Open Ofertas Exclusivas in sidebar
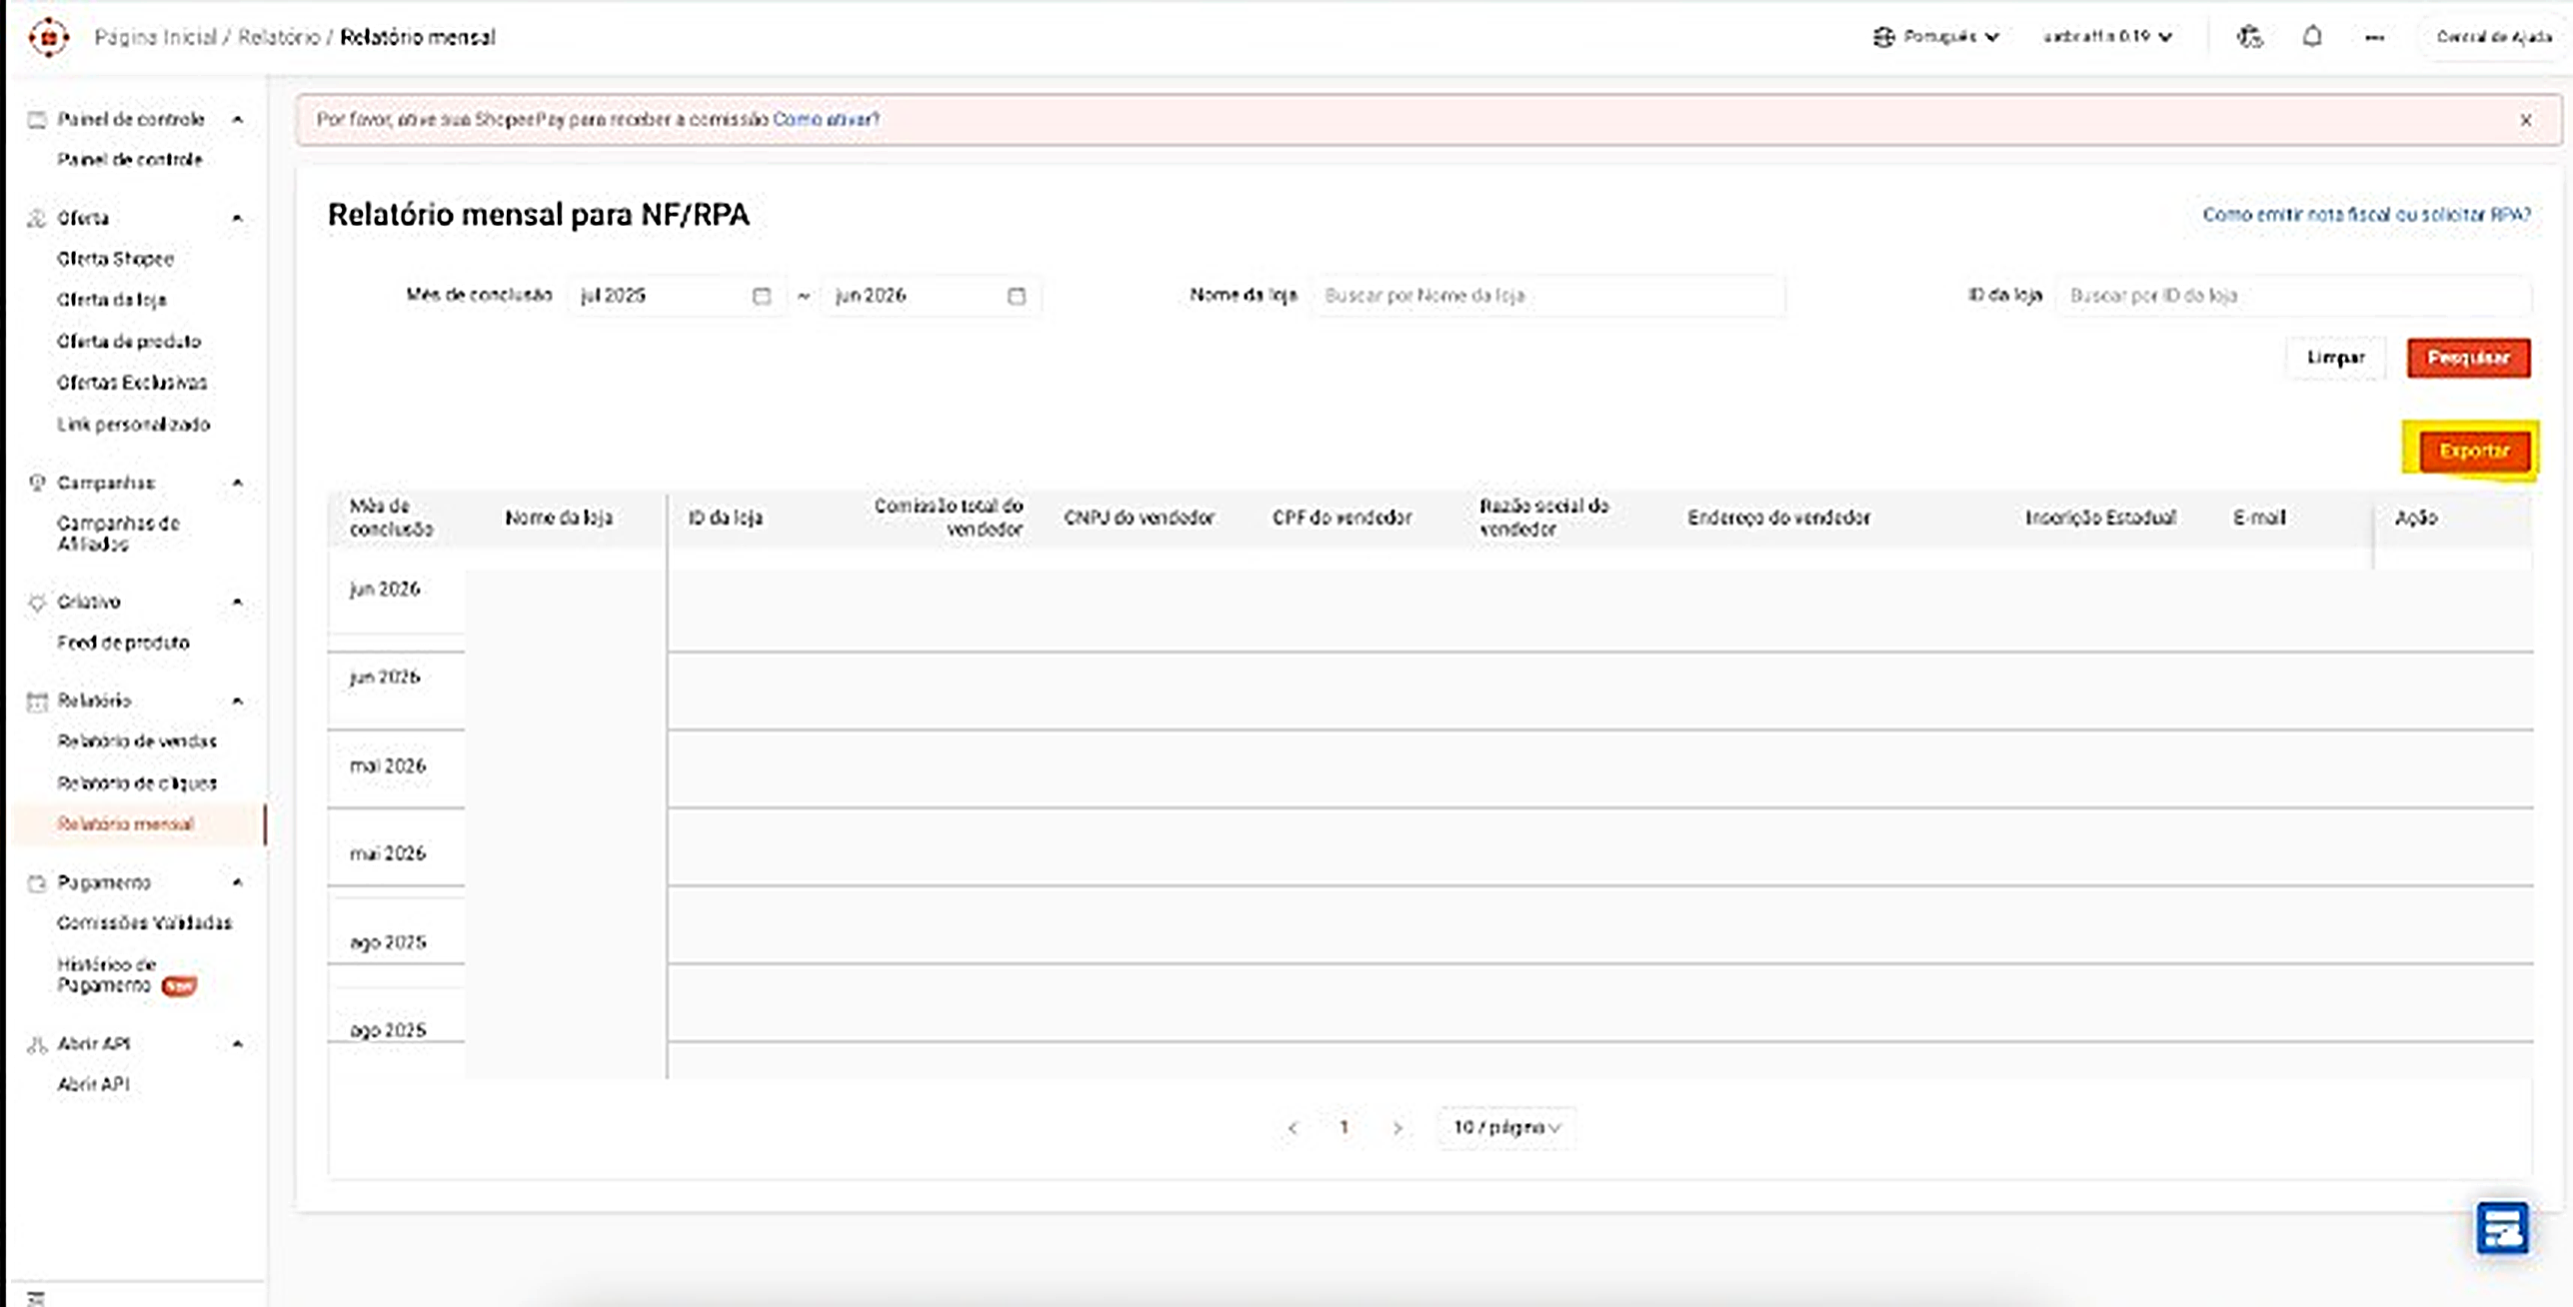The height and width of the screenshot is (1307, 2573). pos(132,383)
